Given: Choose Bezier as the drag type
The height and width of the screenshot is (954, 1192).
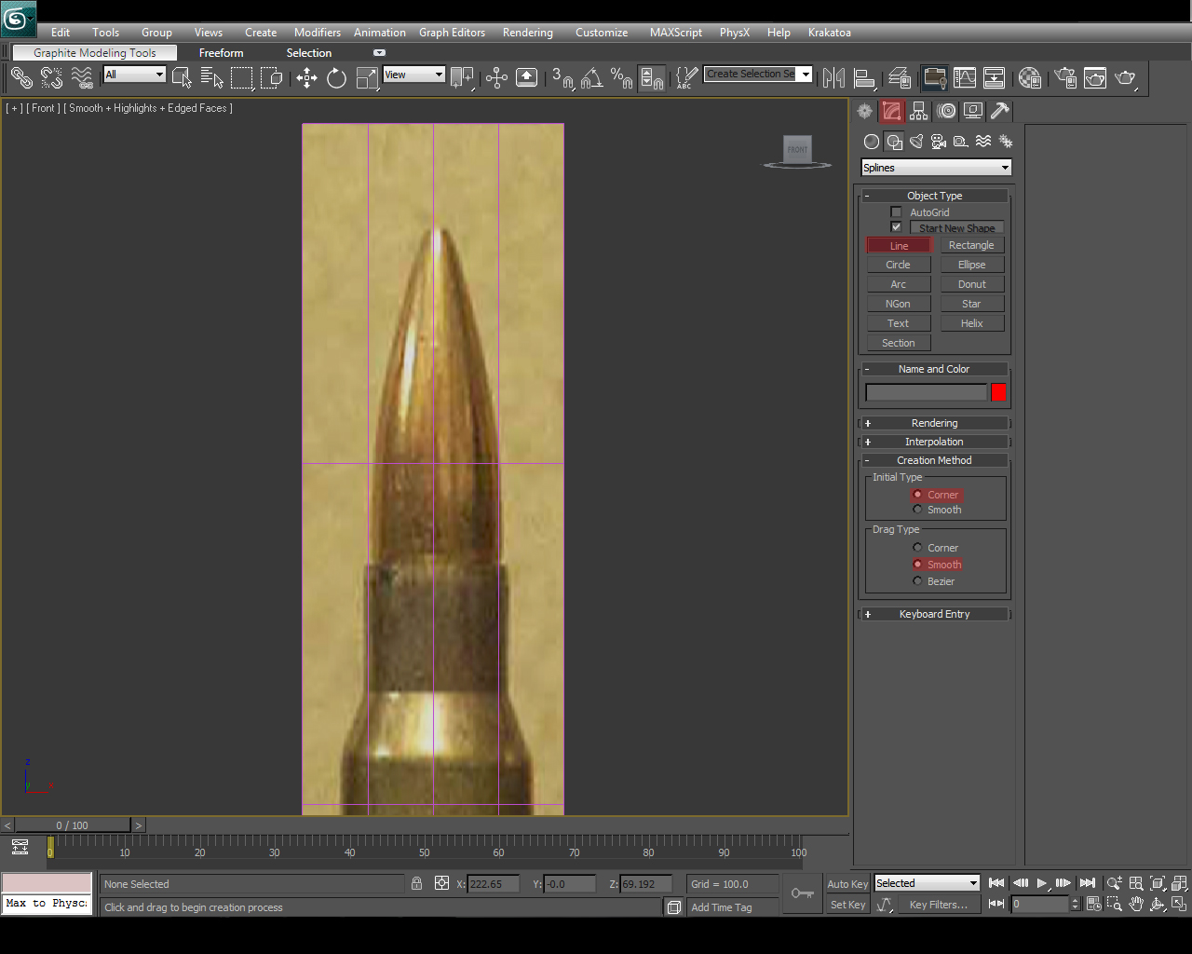Looking at the screenshot, I should click(917, 580).
